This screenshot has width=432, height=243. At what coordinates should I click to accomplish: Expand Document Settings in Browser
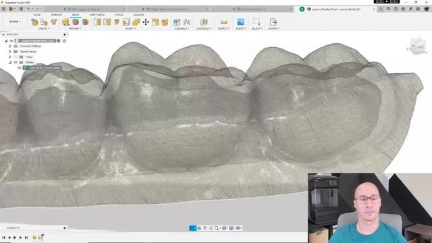pos(10,46)
